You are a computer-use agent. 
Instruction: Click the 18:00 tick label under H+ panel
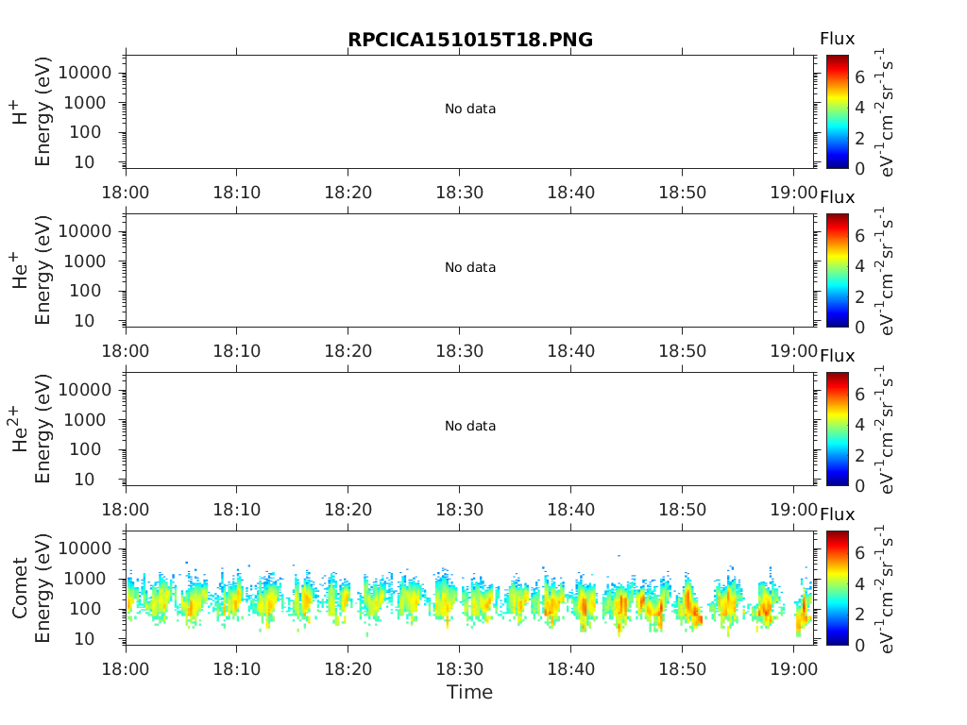[126, 193]
